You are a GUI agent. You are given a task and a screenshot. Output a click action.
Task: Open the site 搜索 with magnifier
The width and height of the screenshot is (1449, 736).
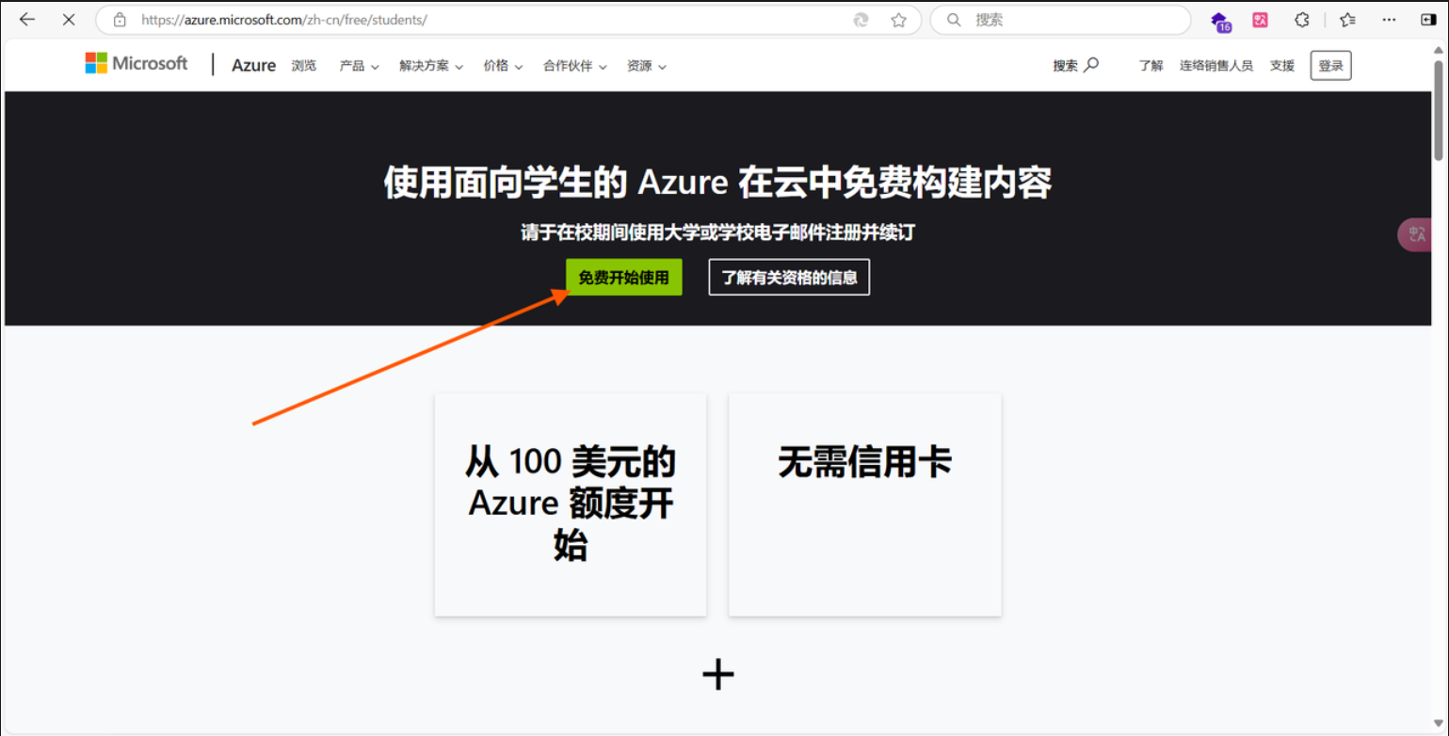(x=1076, y=65)
